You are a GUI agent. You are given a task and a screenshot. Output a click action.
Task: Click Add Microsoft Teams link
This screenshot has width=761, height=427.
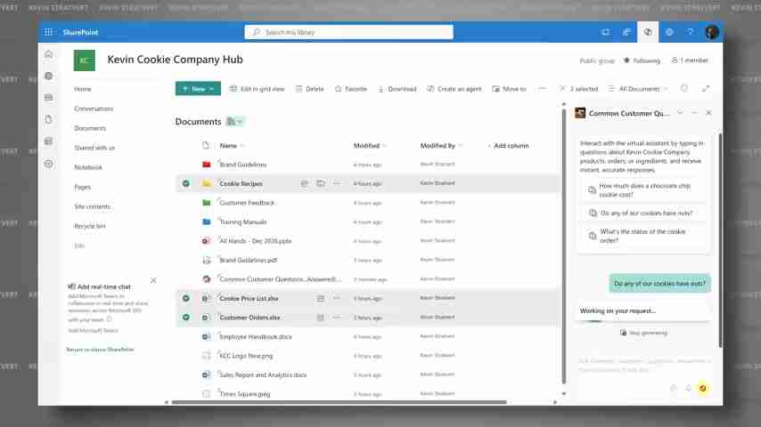tap(93, 331)
